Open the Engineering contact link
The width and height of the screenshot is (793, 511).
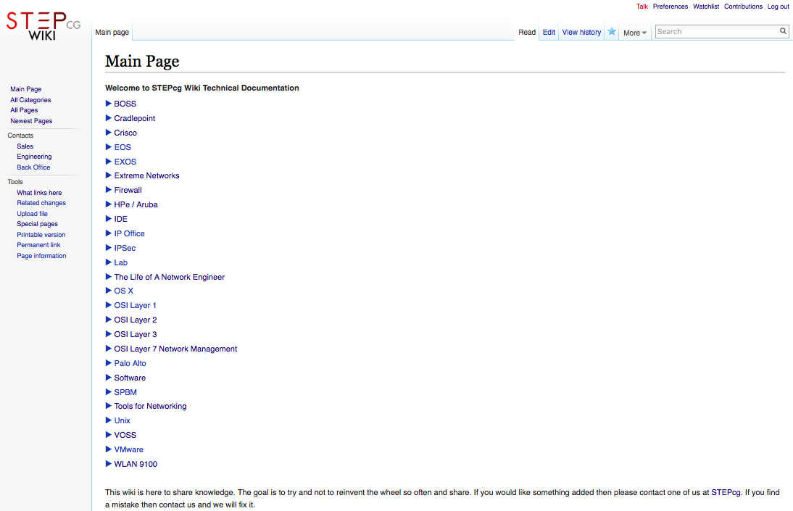pyautogui.click(x=34, y=157)
